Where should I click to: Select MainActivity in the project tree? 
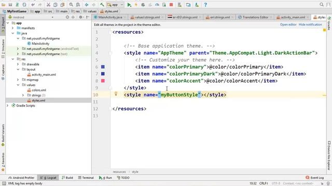(x=40, y=43)
